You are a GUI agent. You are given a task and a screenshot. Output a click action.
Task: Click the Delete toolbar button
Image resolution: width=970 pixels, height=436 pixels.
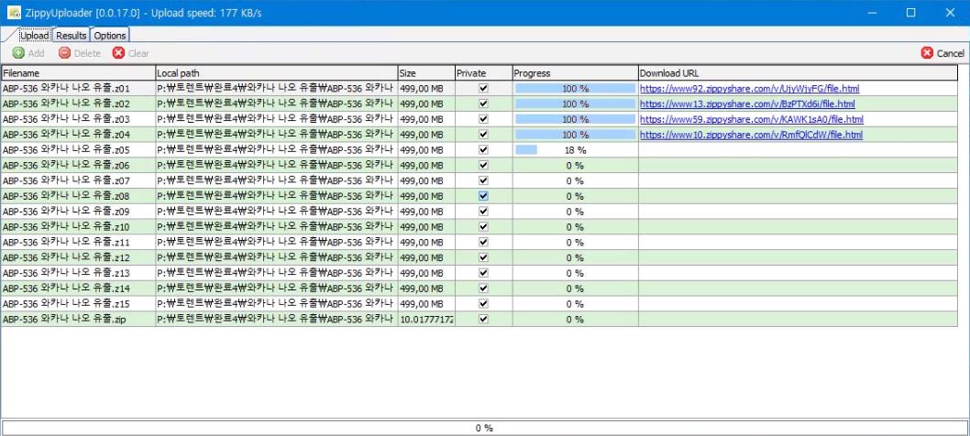pyautogui.click(x=79, y=53)
